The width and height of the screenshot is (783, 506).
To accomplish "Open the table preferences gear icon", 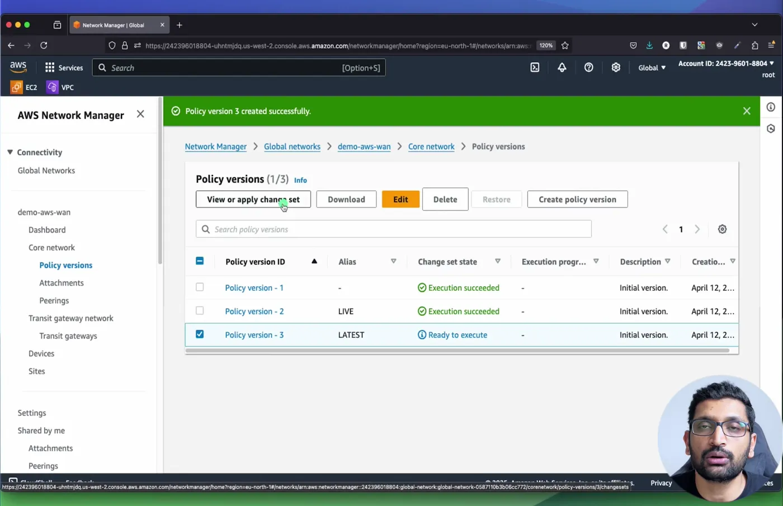I will (x=722, y=229).
